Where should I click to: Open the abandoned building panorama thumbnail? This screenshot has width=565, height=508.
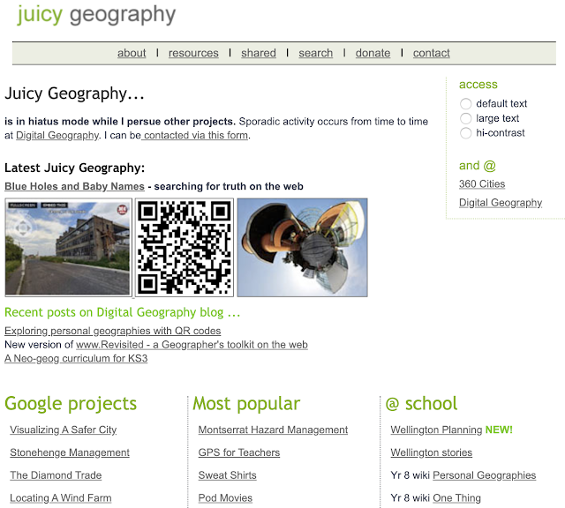click(x=68, y=247)
